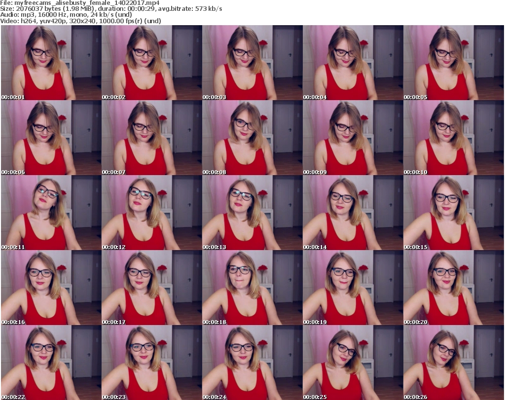The width and height of the screenshot is (505, 400).
Task: Select the thumbnail frame stamped 00:00:17
Action: pyautogui.click(x=152, y=288)
